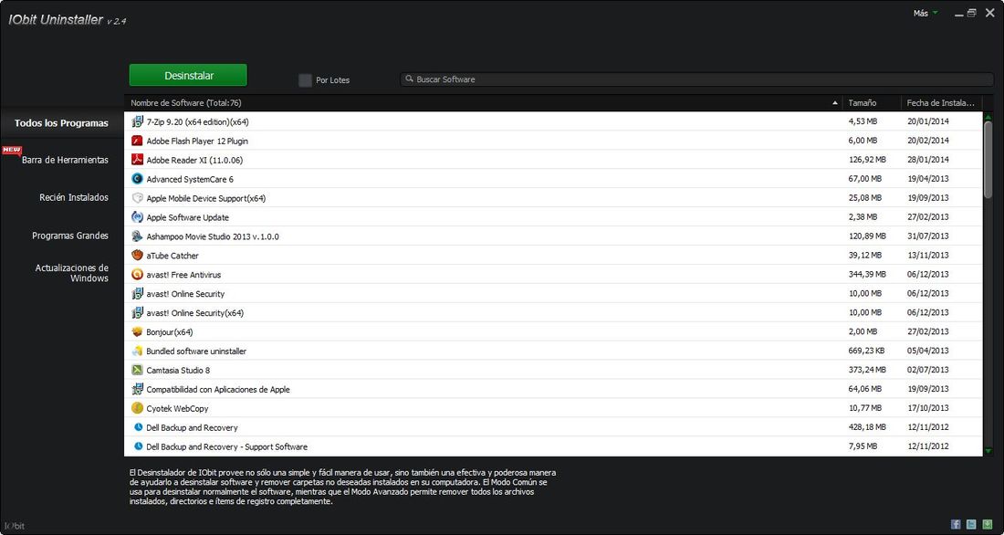Screen dimensions: 1004x535
Task: Click the Apple Software Update icon
Action: 137,217
